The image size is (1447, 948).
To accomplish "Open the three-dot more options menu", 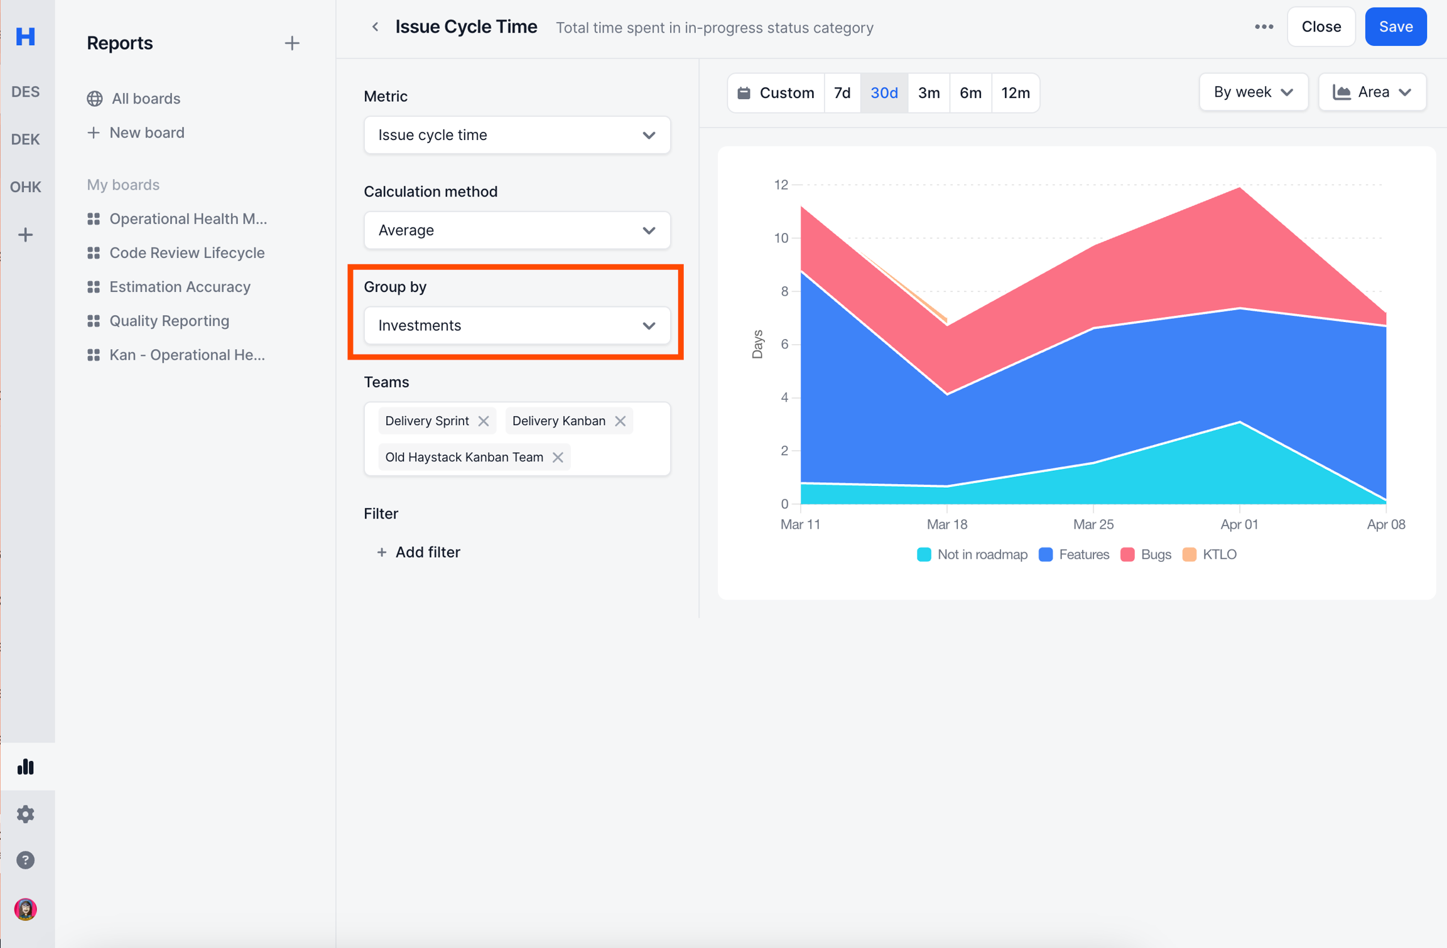I will (x=1264, y=27).
